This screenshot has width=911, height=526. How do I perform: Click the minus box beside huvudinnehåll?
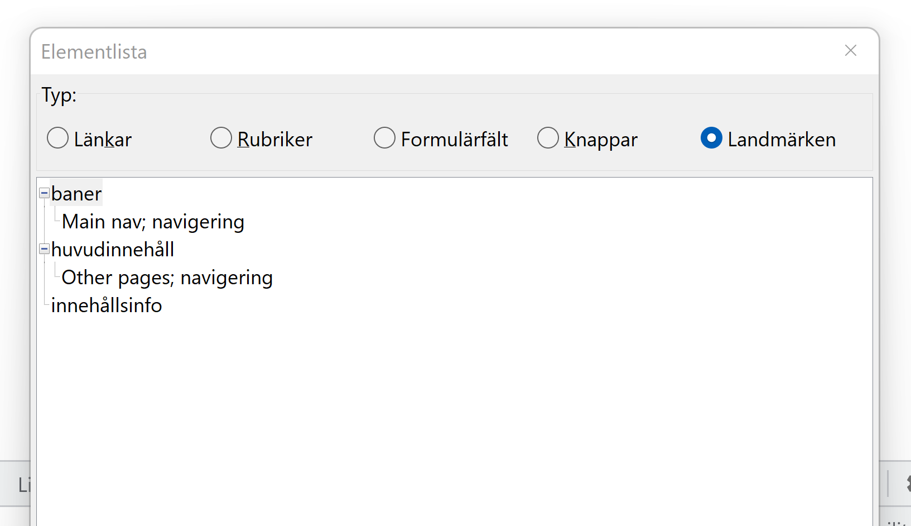point(44,249)
